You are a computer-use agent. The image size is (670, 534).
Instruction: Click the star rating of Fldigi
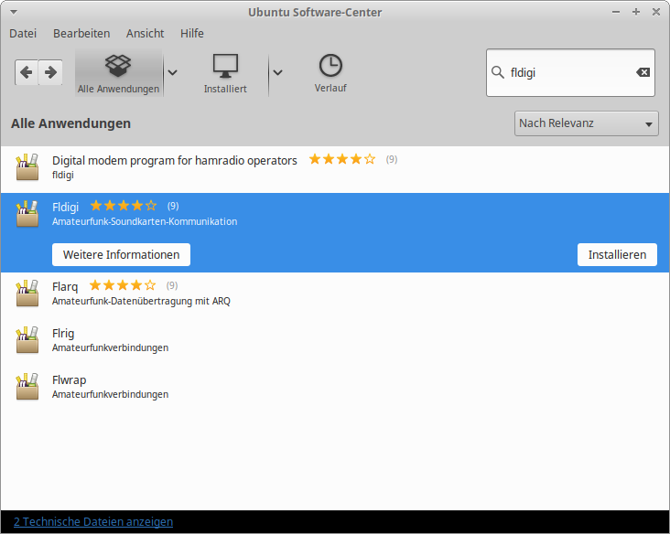124,206
